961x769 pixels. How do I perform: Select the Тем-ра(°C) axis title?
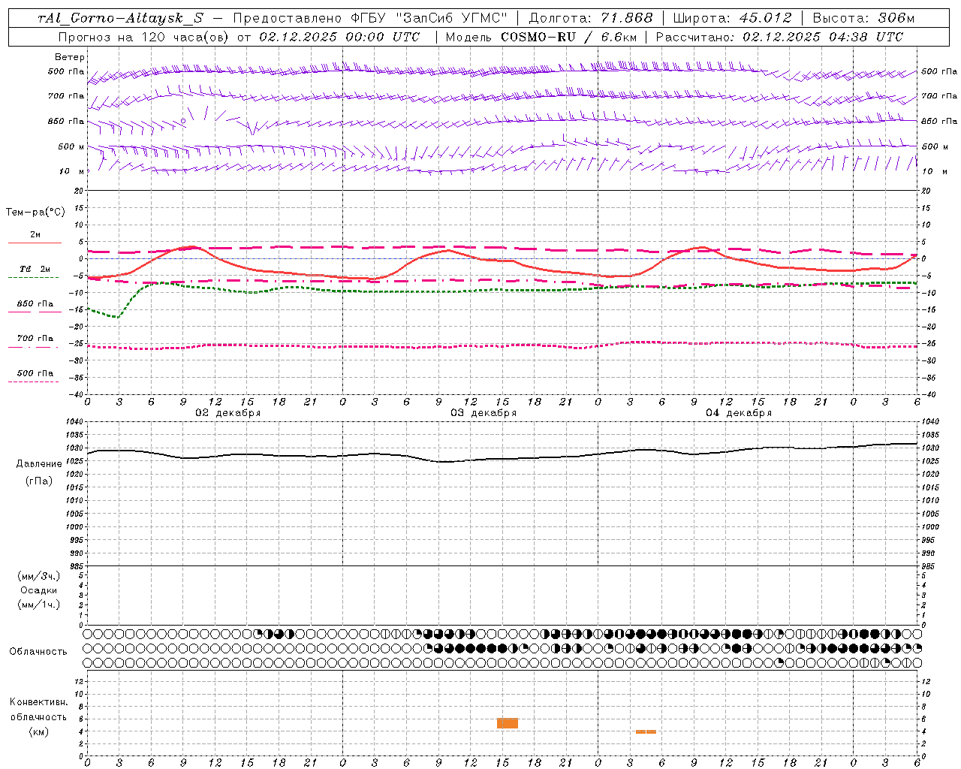point(35,213)
